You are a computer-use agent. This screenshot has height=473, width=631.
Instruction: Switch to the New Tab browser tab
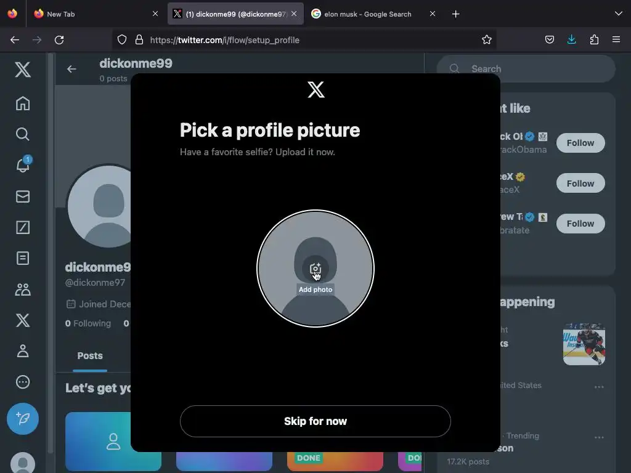pyautogui.click(x=94, y=14)
